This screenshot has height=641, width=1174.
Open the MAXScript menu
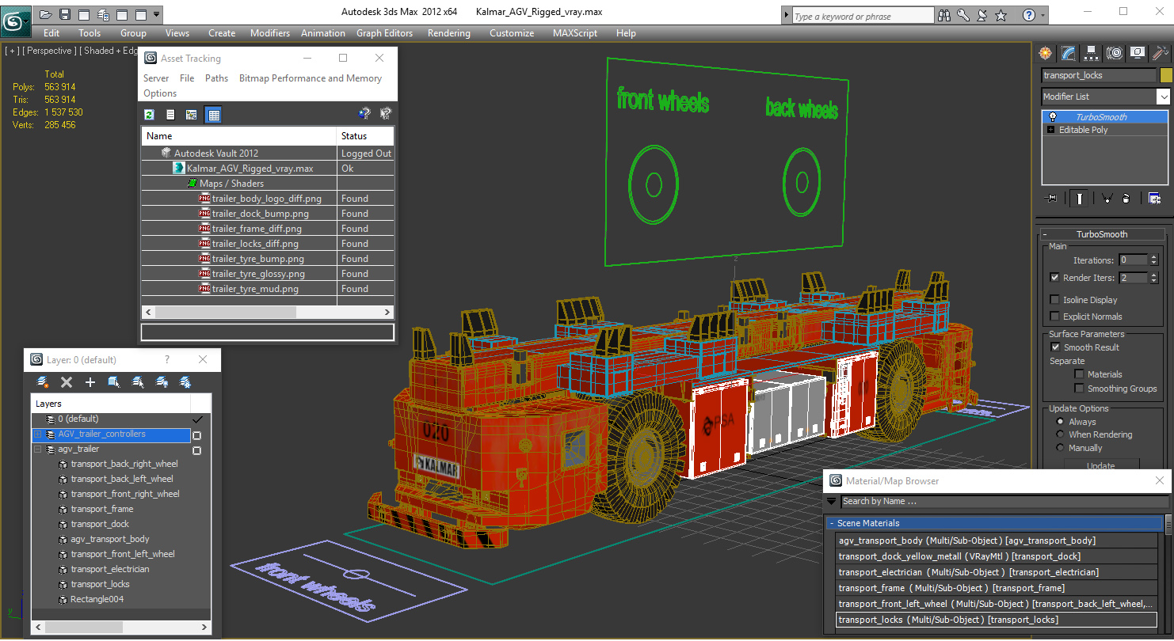coord(575,33)
